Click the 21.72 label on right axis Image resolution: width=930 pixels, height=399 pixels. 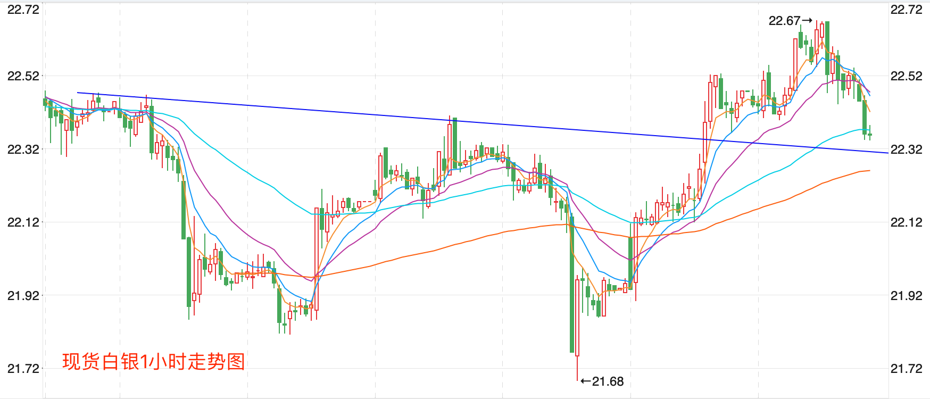pyautogui.click(x=906, y=369)
